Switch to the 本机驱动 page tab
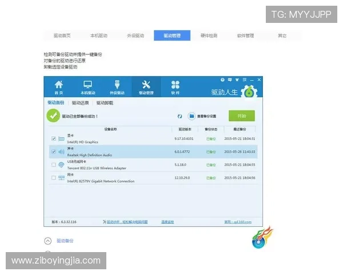Viewport: 343px width, 275px height. 99,36
